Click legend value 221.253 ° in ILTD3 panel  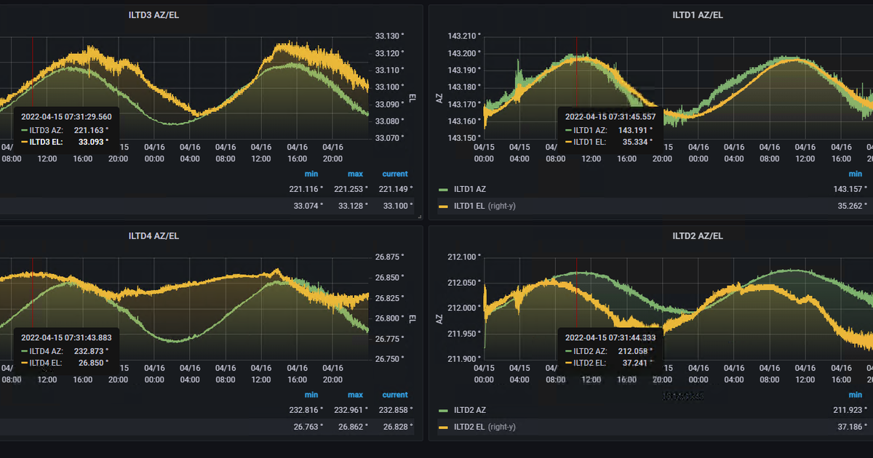(x=351, y=189)
